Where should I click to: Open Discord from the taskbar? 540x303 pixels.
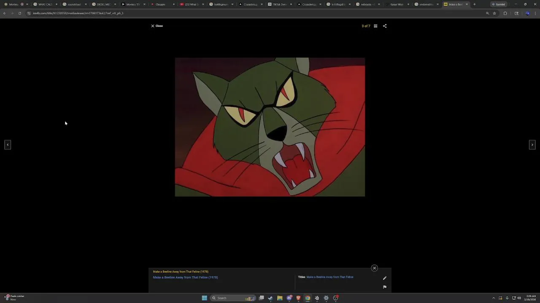tap(289, 298)
